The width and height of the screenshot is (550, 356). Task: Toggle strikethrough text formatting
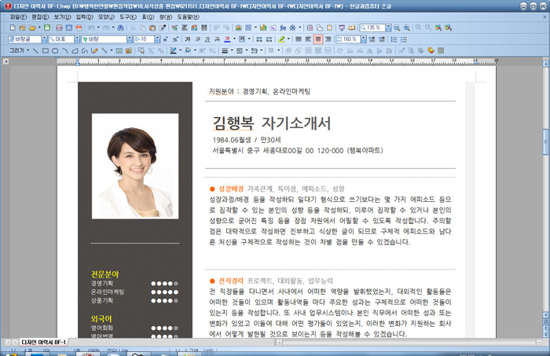tap(217, 39)
